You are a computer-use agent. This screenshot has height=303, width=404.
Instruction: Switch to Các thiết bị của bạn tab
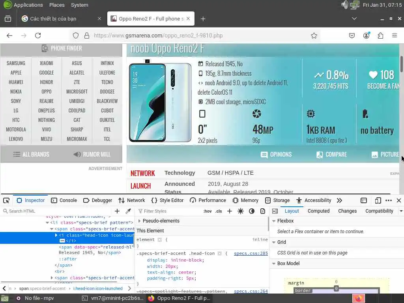coord(61,19)
